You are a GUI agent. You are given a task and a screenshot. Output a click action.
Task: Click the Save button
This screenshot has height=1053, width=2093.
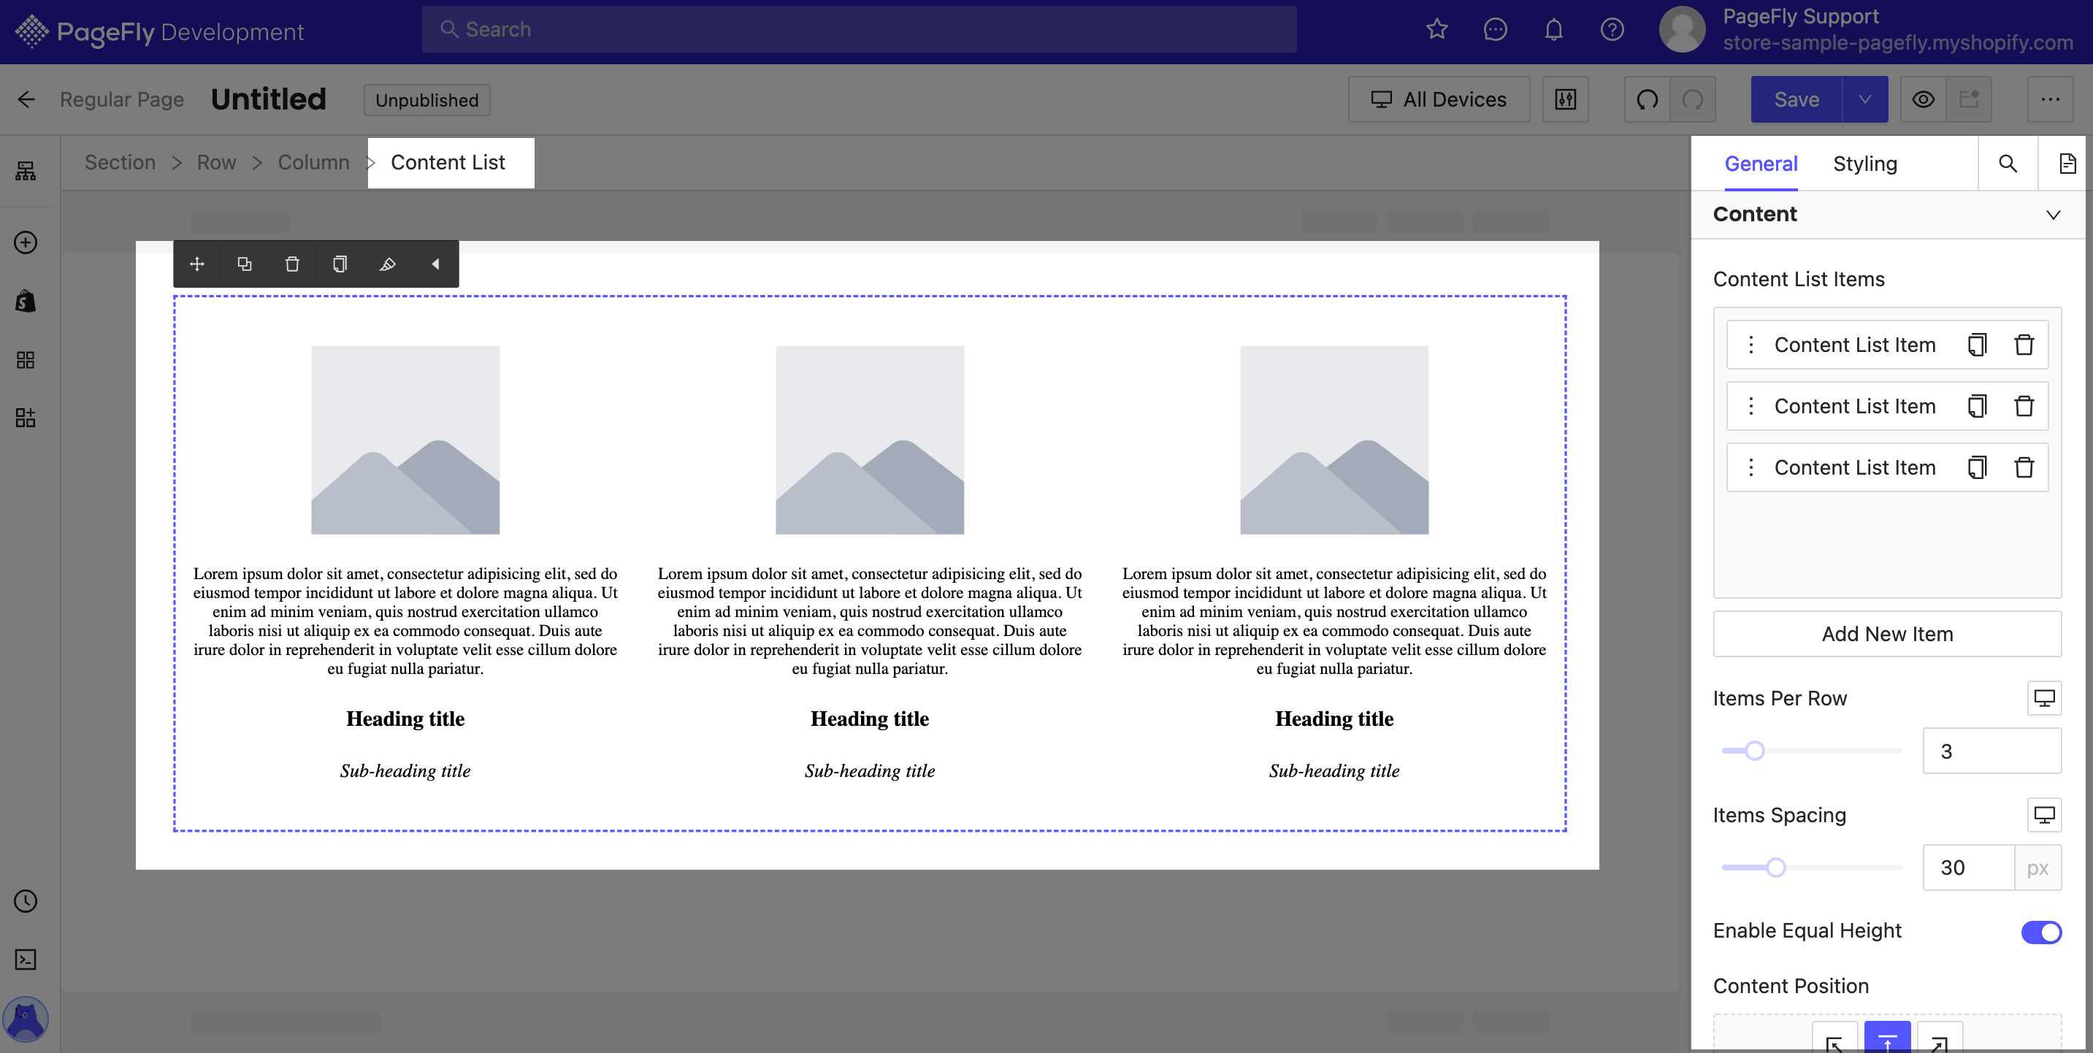coord(1797,99)
